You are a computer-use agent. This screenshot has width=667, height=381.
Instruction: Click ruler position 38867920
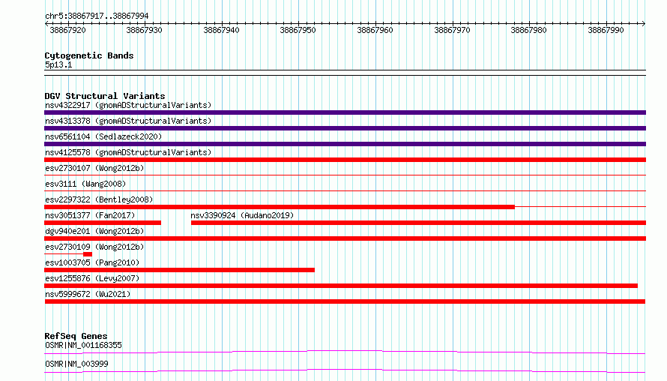pyautogui.click(x=67, y=30)
